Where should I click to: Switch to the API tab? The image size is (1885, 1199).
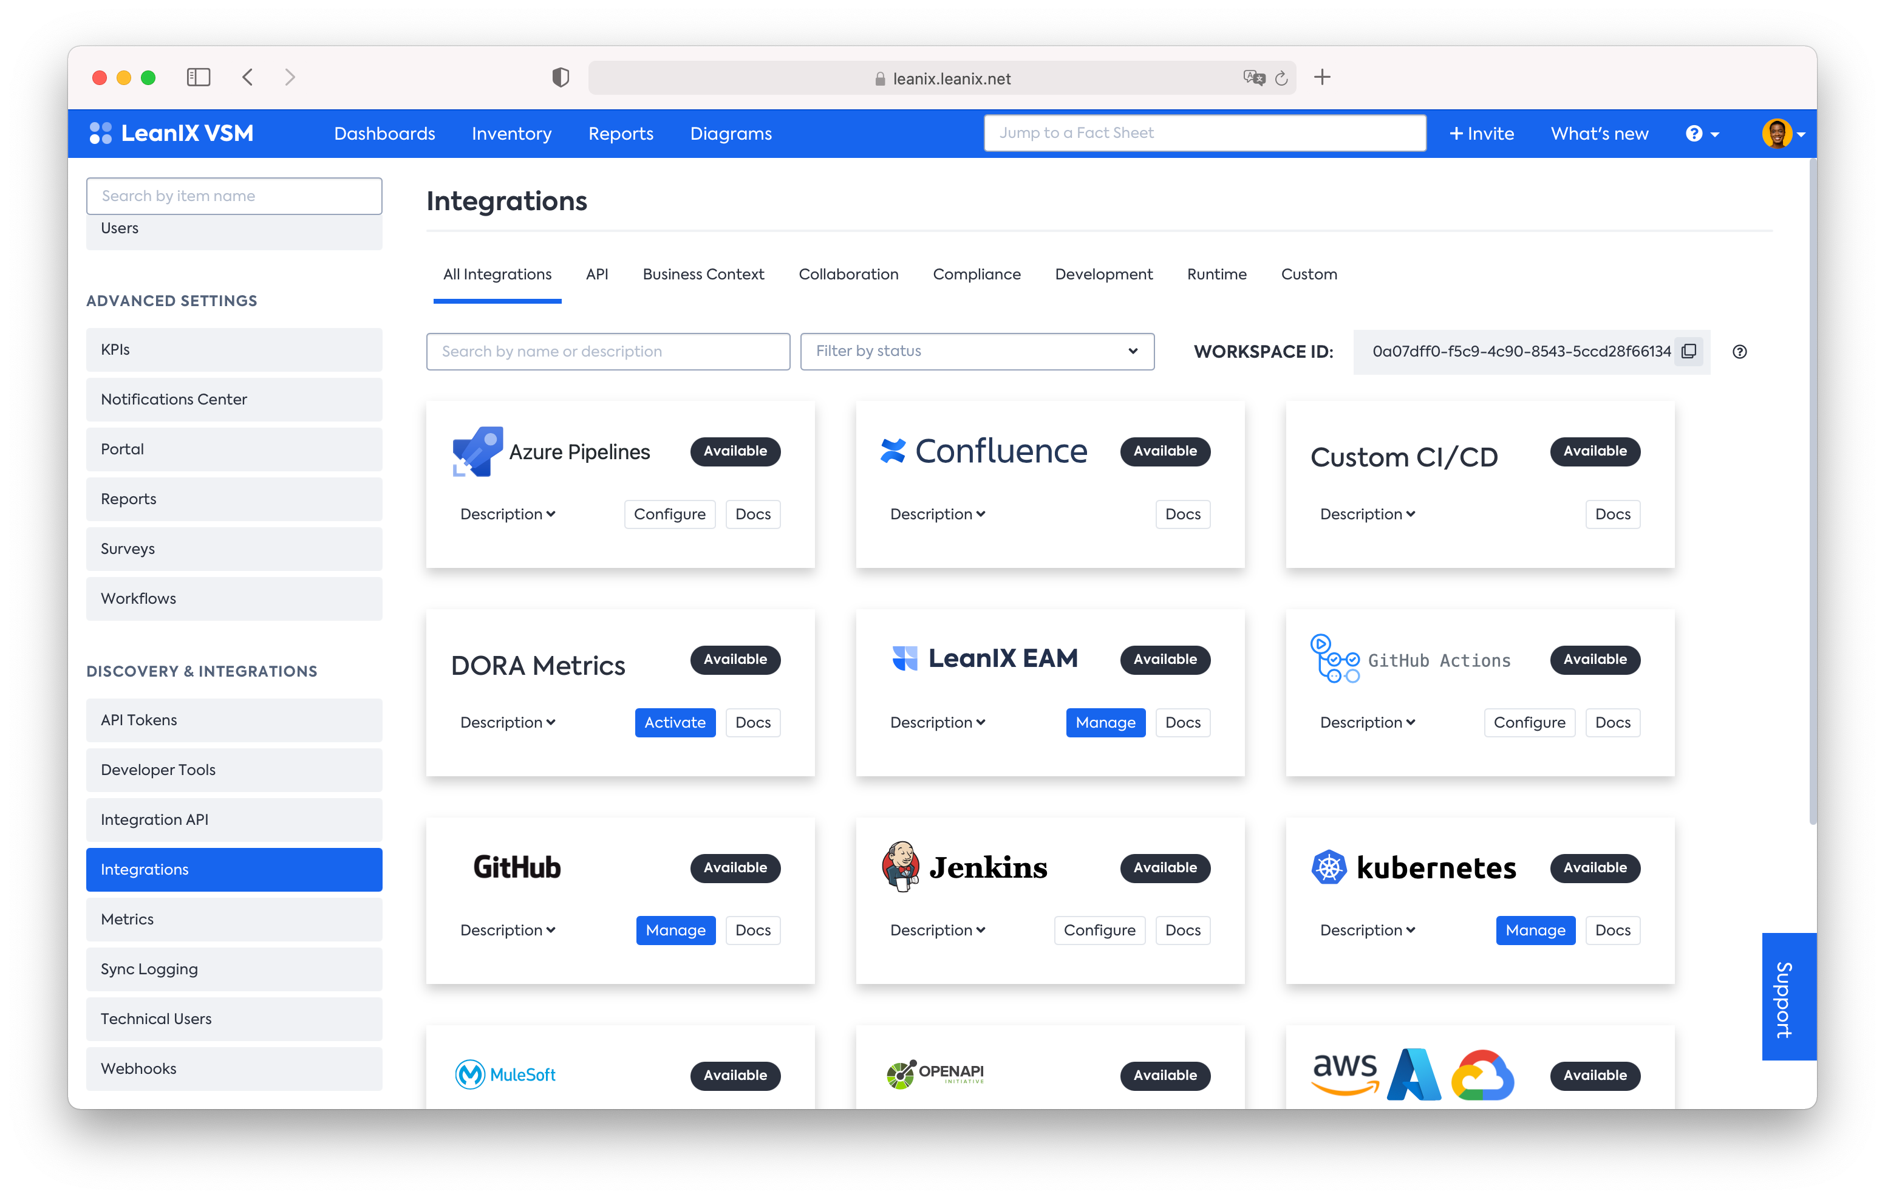(596, 274)
